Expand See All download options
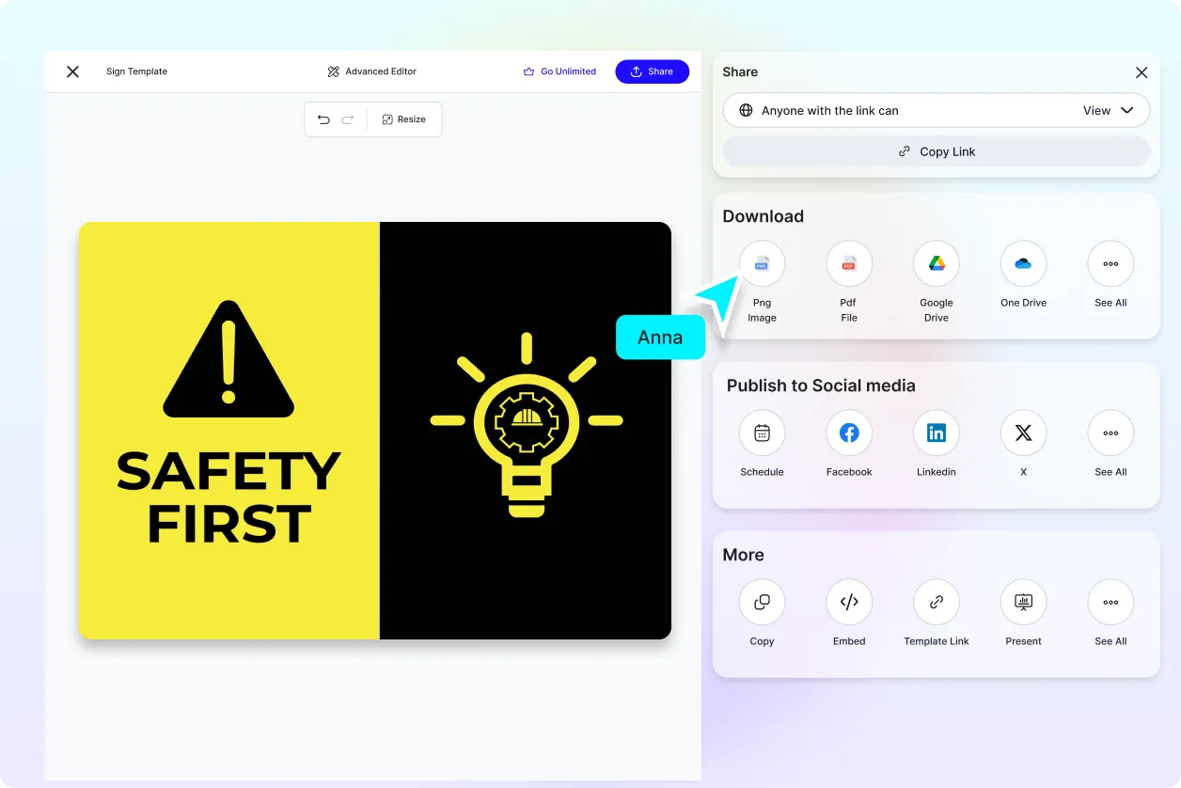This screenshot has width=1181, height=788. [x=1110, y=263]
